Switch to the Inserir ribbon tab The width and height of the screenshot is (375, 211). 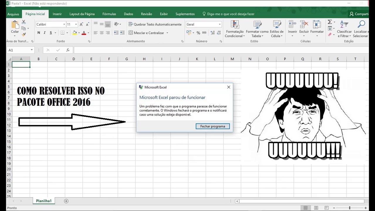pyautogui.click(x=57, y=14)
